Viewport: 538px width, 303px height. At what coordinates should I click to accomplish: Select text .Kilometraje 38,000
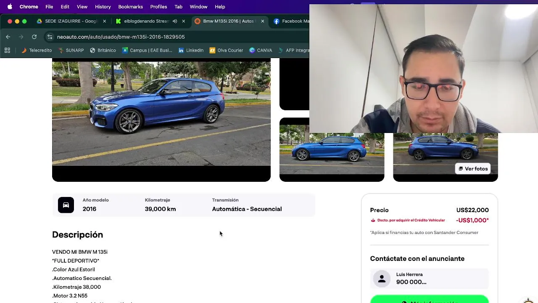pyautogui.click(x=76, y=287)
